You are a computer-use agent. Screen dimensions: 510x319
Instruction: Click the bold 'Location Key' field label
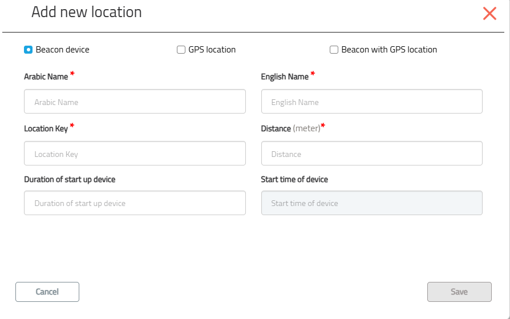tap(46, 128)
